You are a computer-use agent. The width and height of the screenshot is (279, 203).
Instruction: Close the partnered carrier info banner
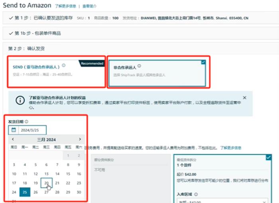point(244,98)
